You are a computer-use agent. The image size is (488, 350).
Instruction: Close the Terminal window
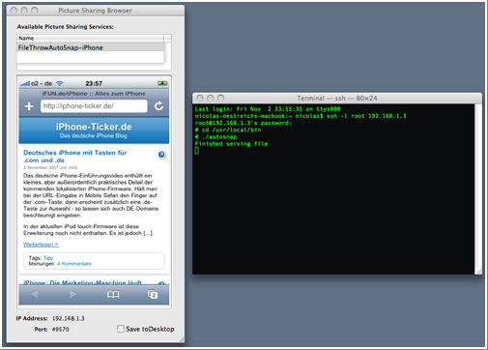click(x=200, y=98)
